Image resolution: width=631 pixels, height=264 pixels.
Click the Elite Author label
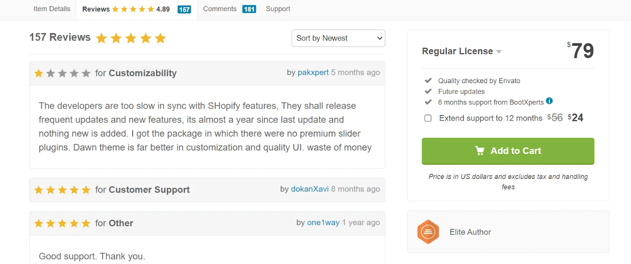[470, 232]
